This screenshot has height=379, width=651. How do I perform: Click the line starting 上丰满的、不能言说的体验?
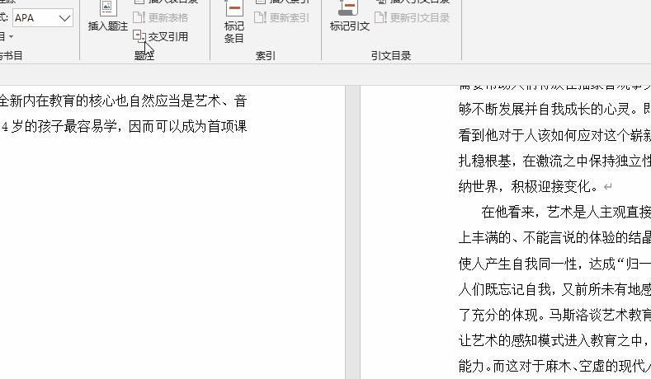tap(554, 237)
